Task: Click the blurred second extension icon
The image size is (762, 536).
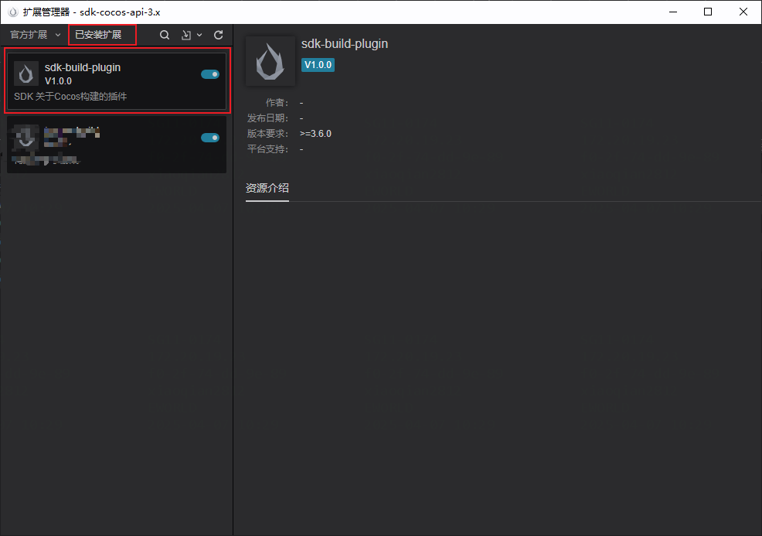Action: [26, 137]
